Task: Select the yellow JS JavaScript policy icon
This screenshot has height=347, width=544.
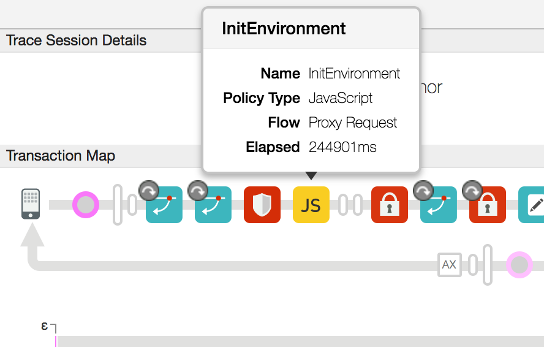Action: click(x=311, y=205)
